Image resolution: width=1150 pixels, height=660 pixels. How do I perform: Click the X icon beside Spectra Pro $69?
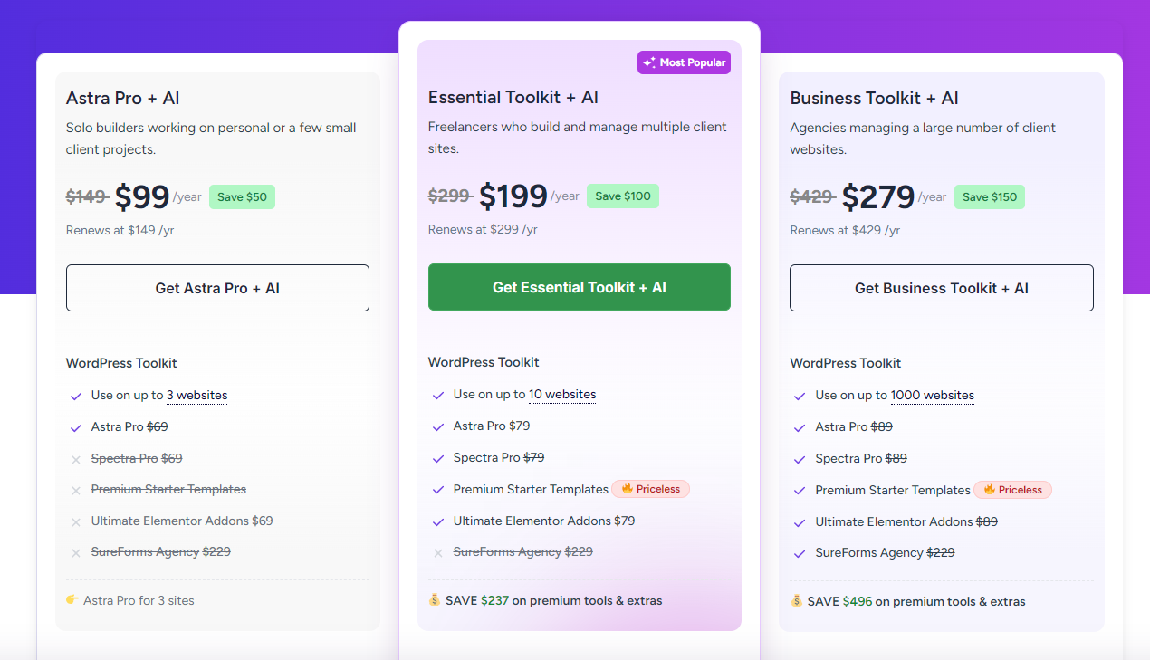tap(76, 459)
